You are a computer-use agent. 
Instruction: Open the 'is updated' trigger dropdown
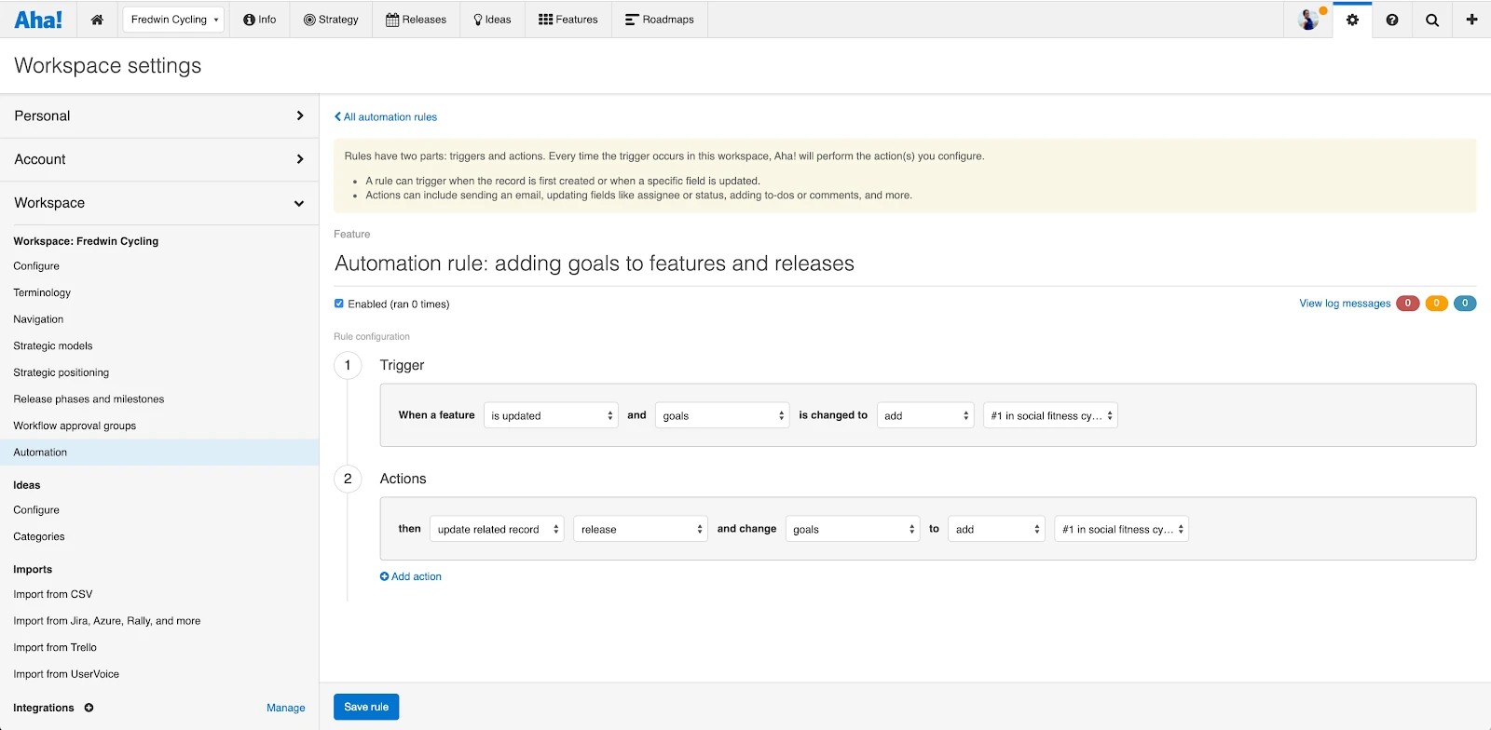tap(552, 415)
